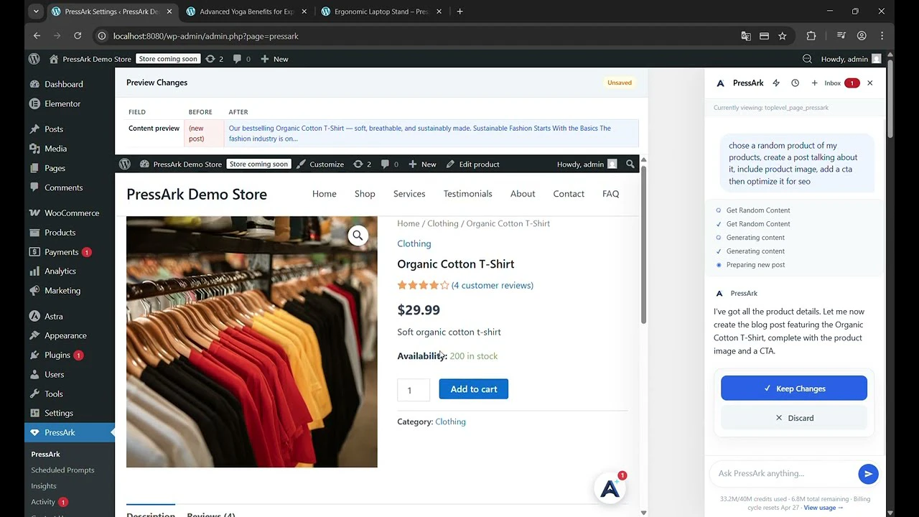This screenshot has height=517, width=919.
Task: Reload the page
Action: pos(79,36)
